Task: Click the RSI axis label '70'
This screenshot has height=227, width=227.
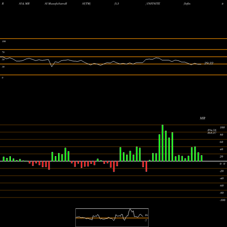Action: coord(3,52)
